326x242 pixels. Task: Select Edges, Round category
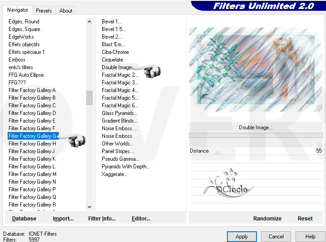pos(24,22)
